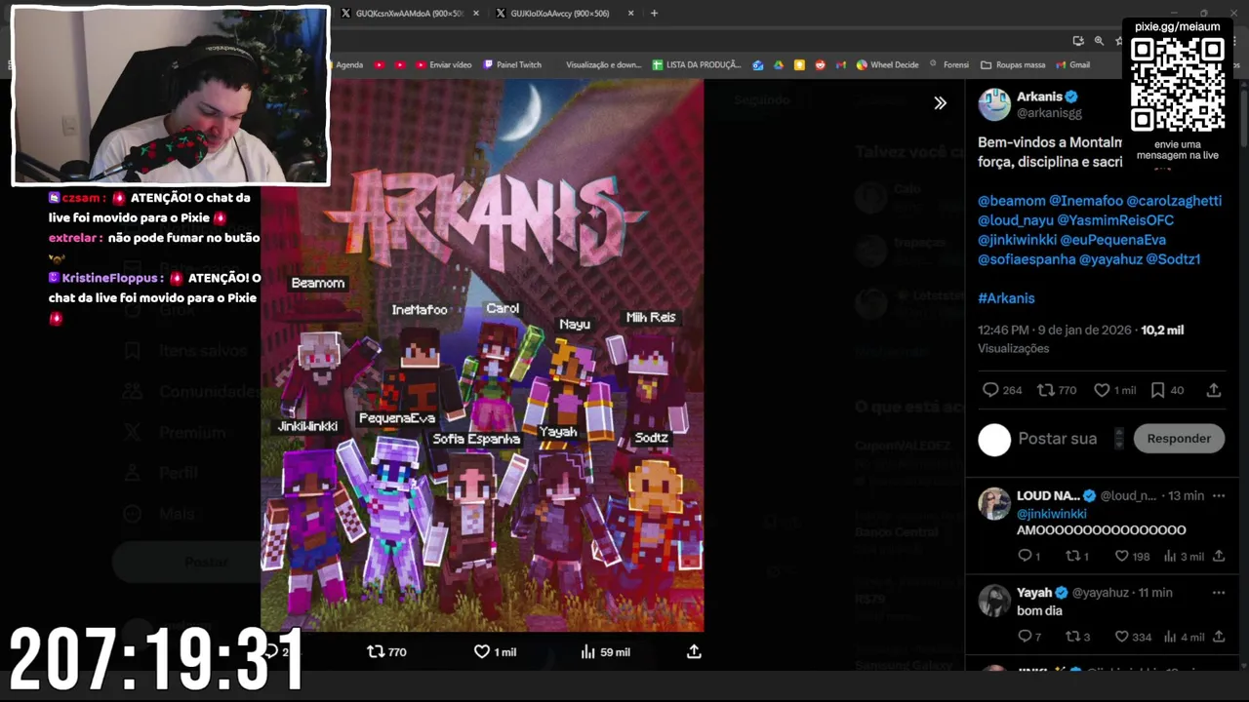Click the browser cast/screen icon in toolbar

click(x=1077, y=41)
